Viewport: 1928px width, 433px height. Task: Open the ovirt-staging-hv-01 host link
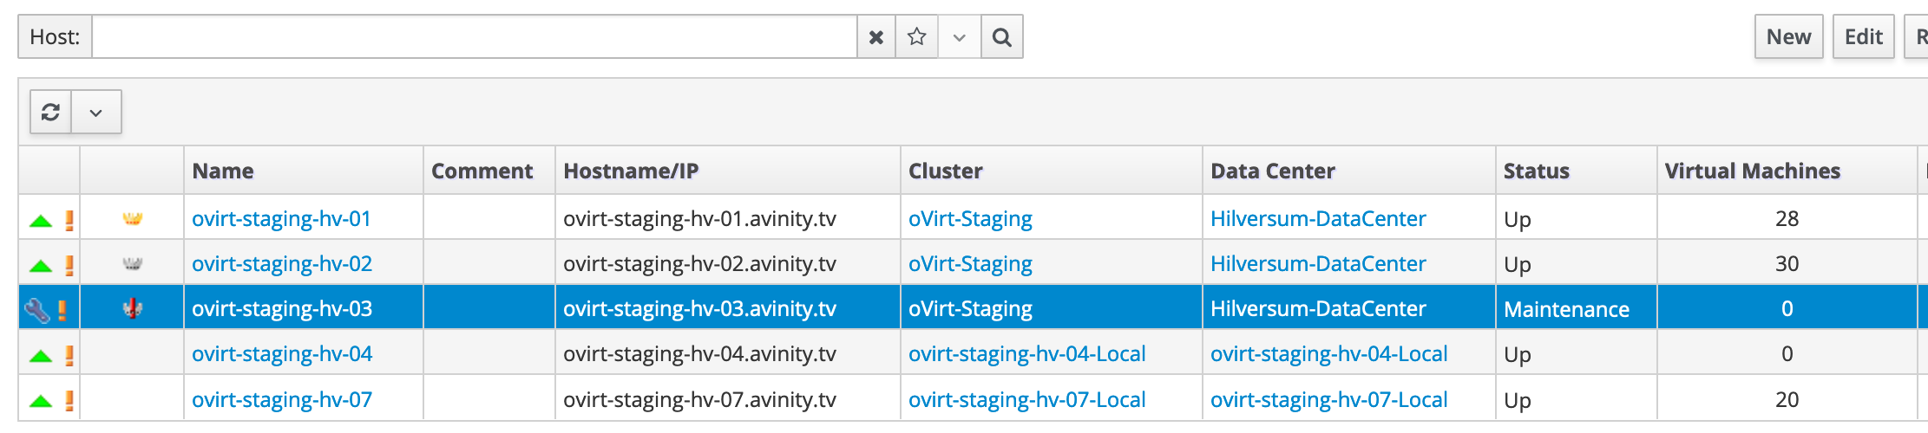click(x=281, y=219)
